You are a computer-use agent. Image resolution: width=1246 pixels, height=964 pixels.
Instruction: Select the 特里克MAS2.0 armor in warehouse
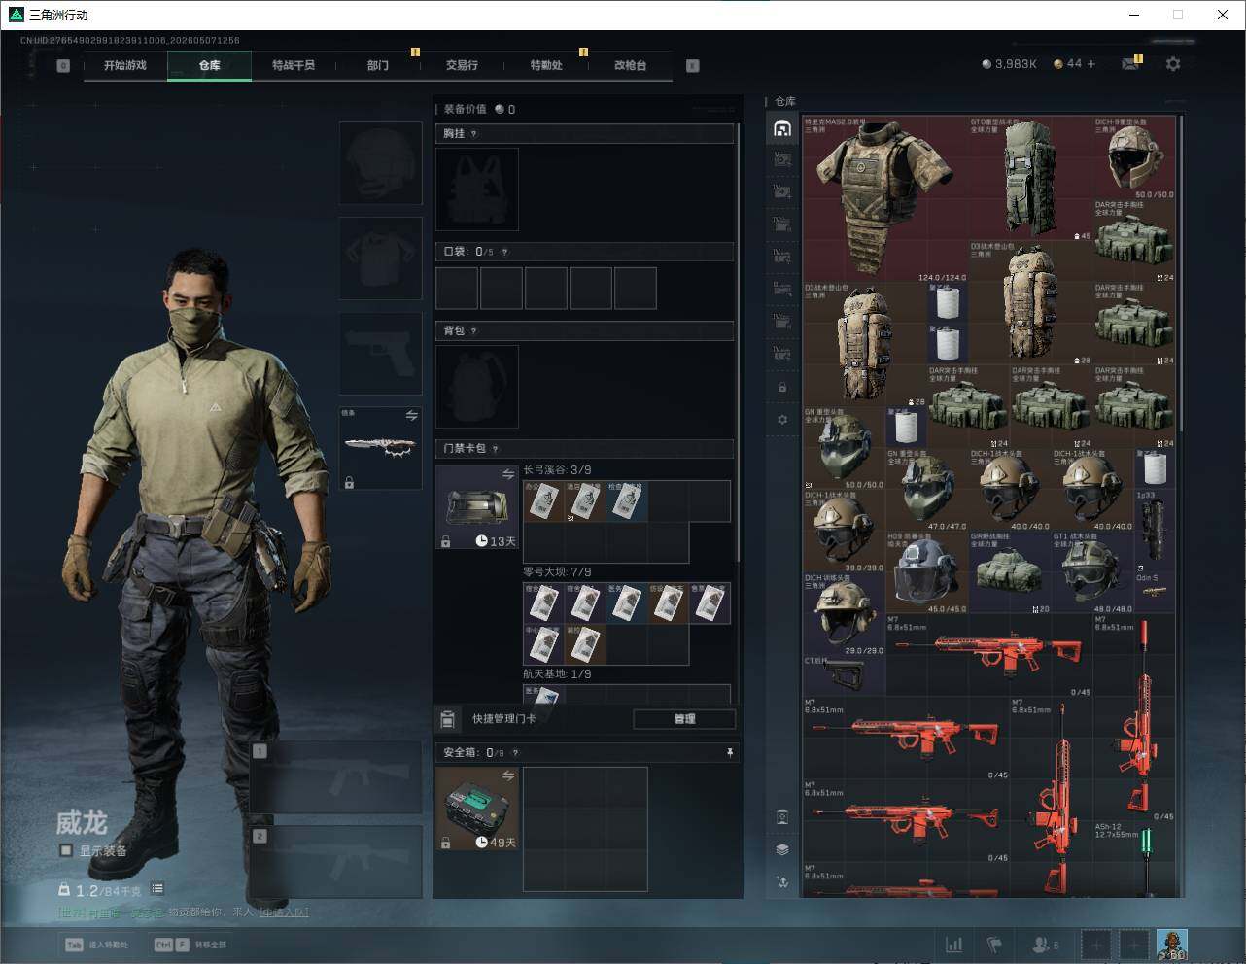click(x=885, y=199)
